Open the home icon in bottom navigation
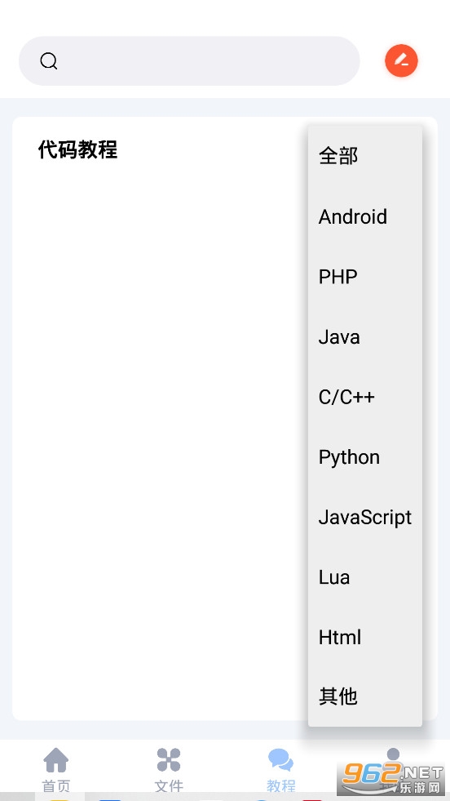 tap(56, 759)
